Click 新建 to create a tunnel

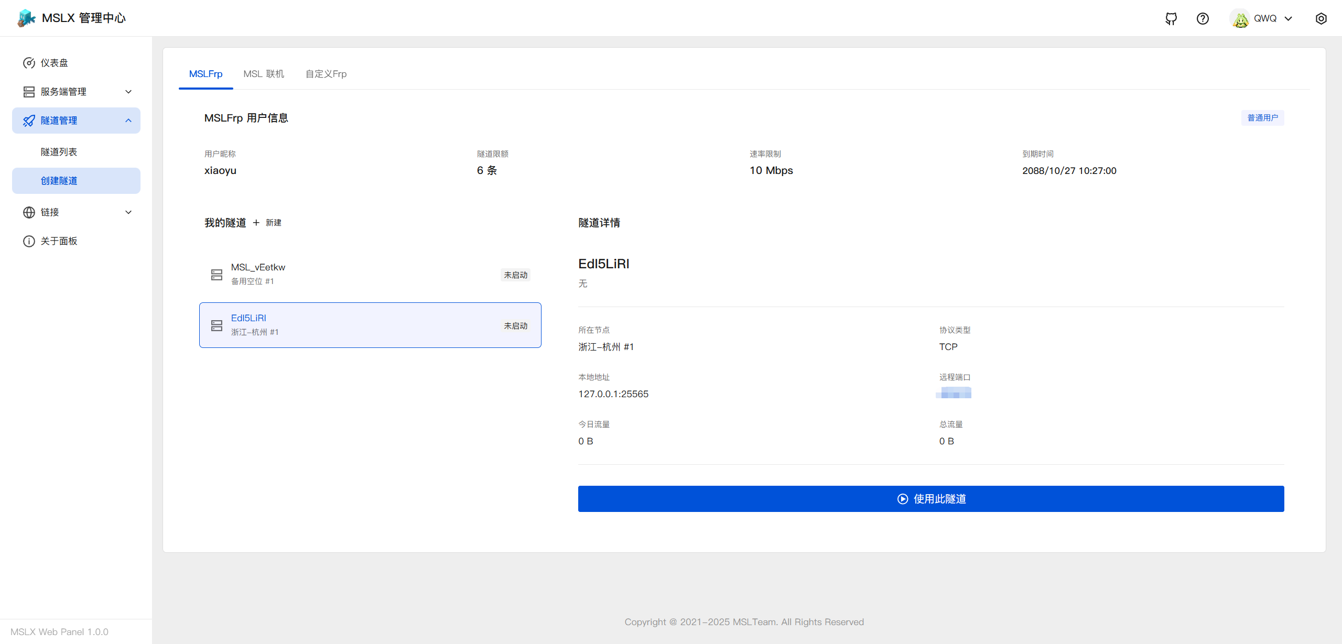[x=273, y=223]
